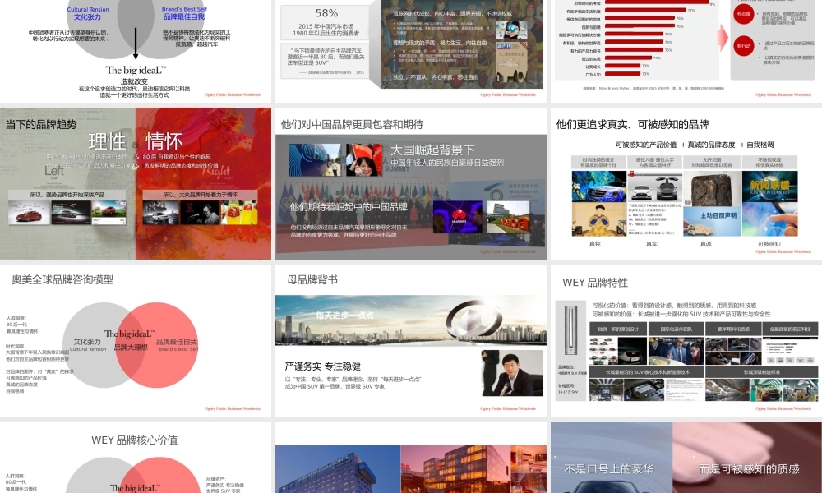822x493 pixels.
Task: Select the 他们对中国品牌更具包容和期待 slide
Action: pos(410,183)
